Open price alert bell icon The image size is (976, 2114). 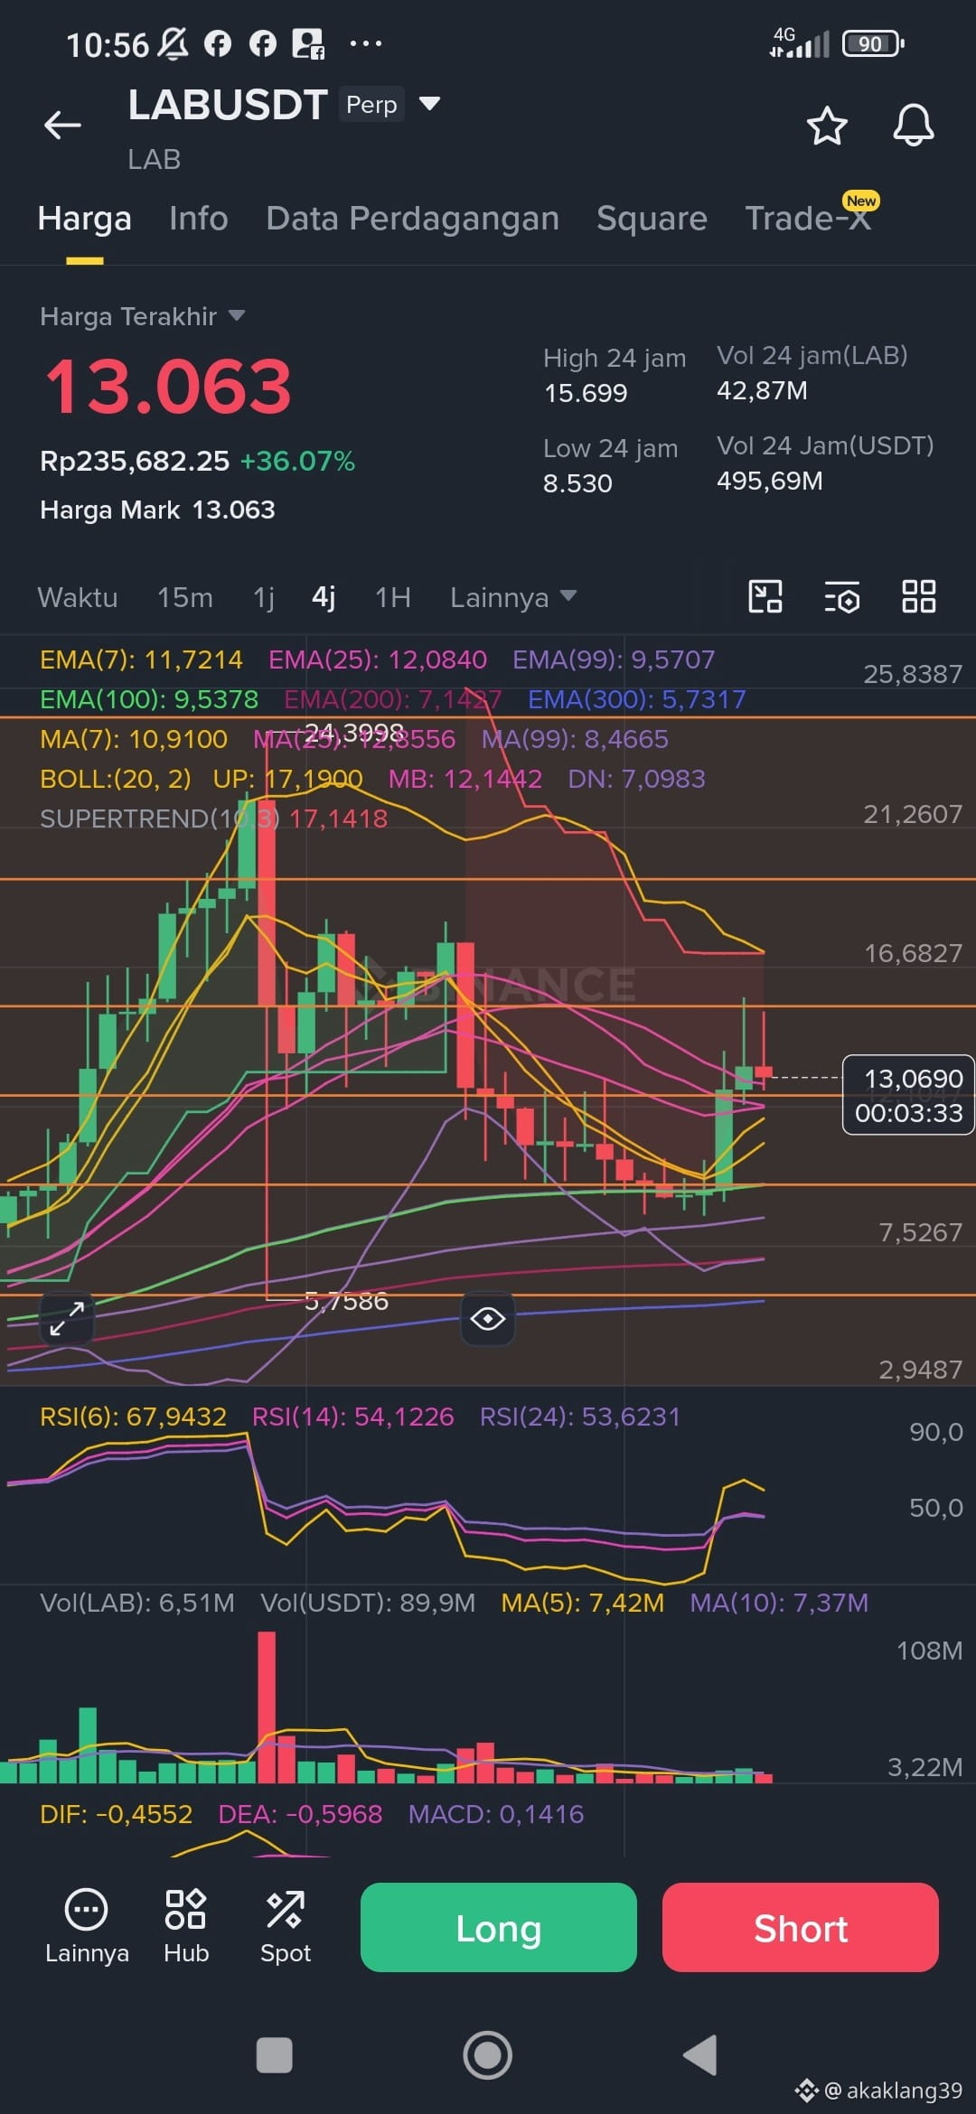pyautogui.click(x=913, y=125)
